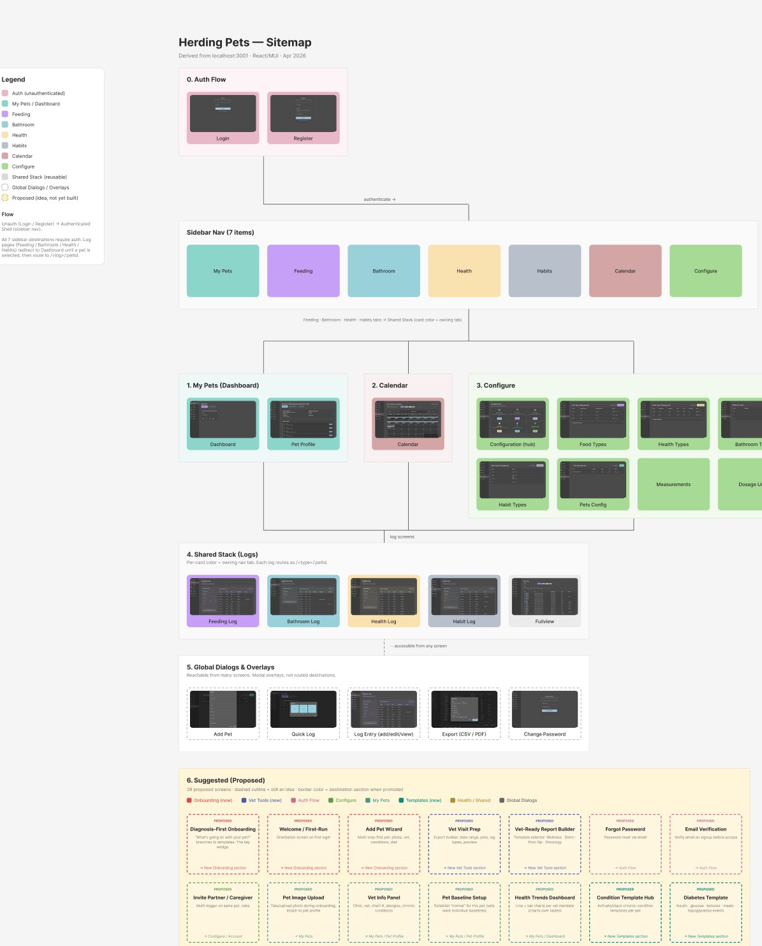Select the Welcome / First-Run proposed card
This screenshot has height=946, width=762.
(303, 844)
